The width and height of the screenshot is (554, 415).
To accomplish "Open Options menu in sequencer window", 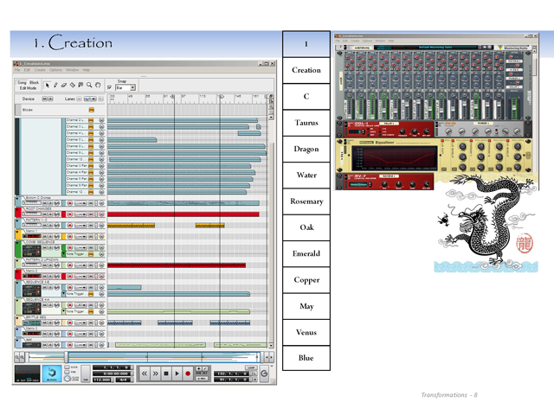I will coord(55,70).
